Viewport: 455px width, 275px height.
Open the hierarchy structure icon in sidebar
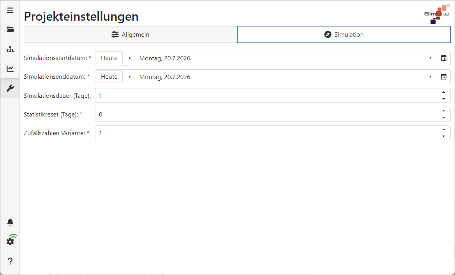pyautogui.click(x=10, y=49)
